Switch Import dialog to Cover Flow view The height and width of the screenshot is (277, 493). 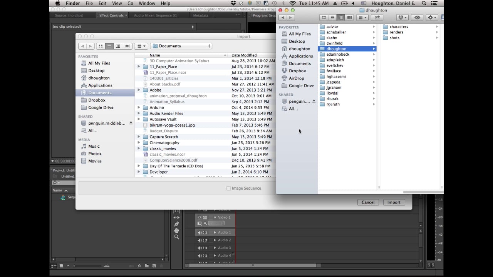point(127,46)
